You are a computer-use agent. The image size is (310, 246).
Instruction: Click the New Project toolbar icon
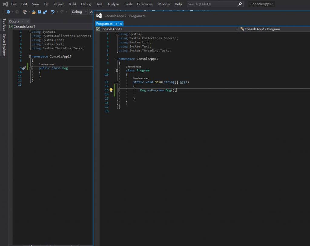[25, 12]
